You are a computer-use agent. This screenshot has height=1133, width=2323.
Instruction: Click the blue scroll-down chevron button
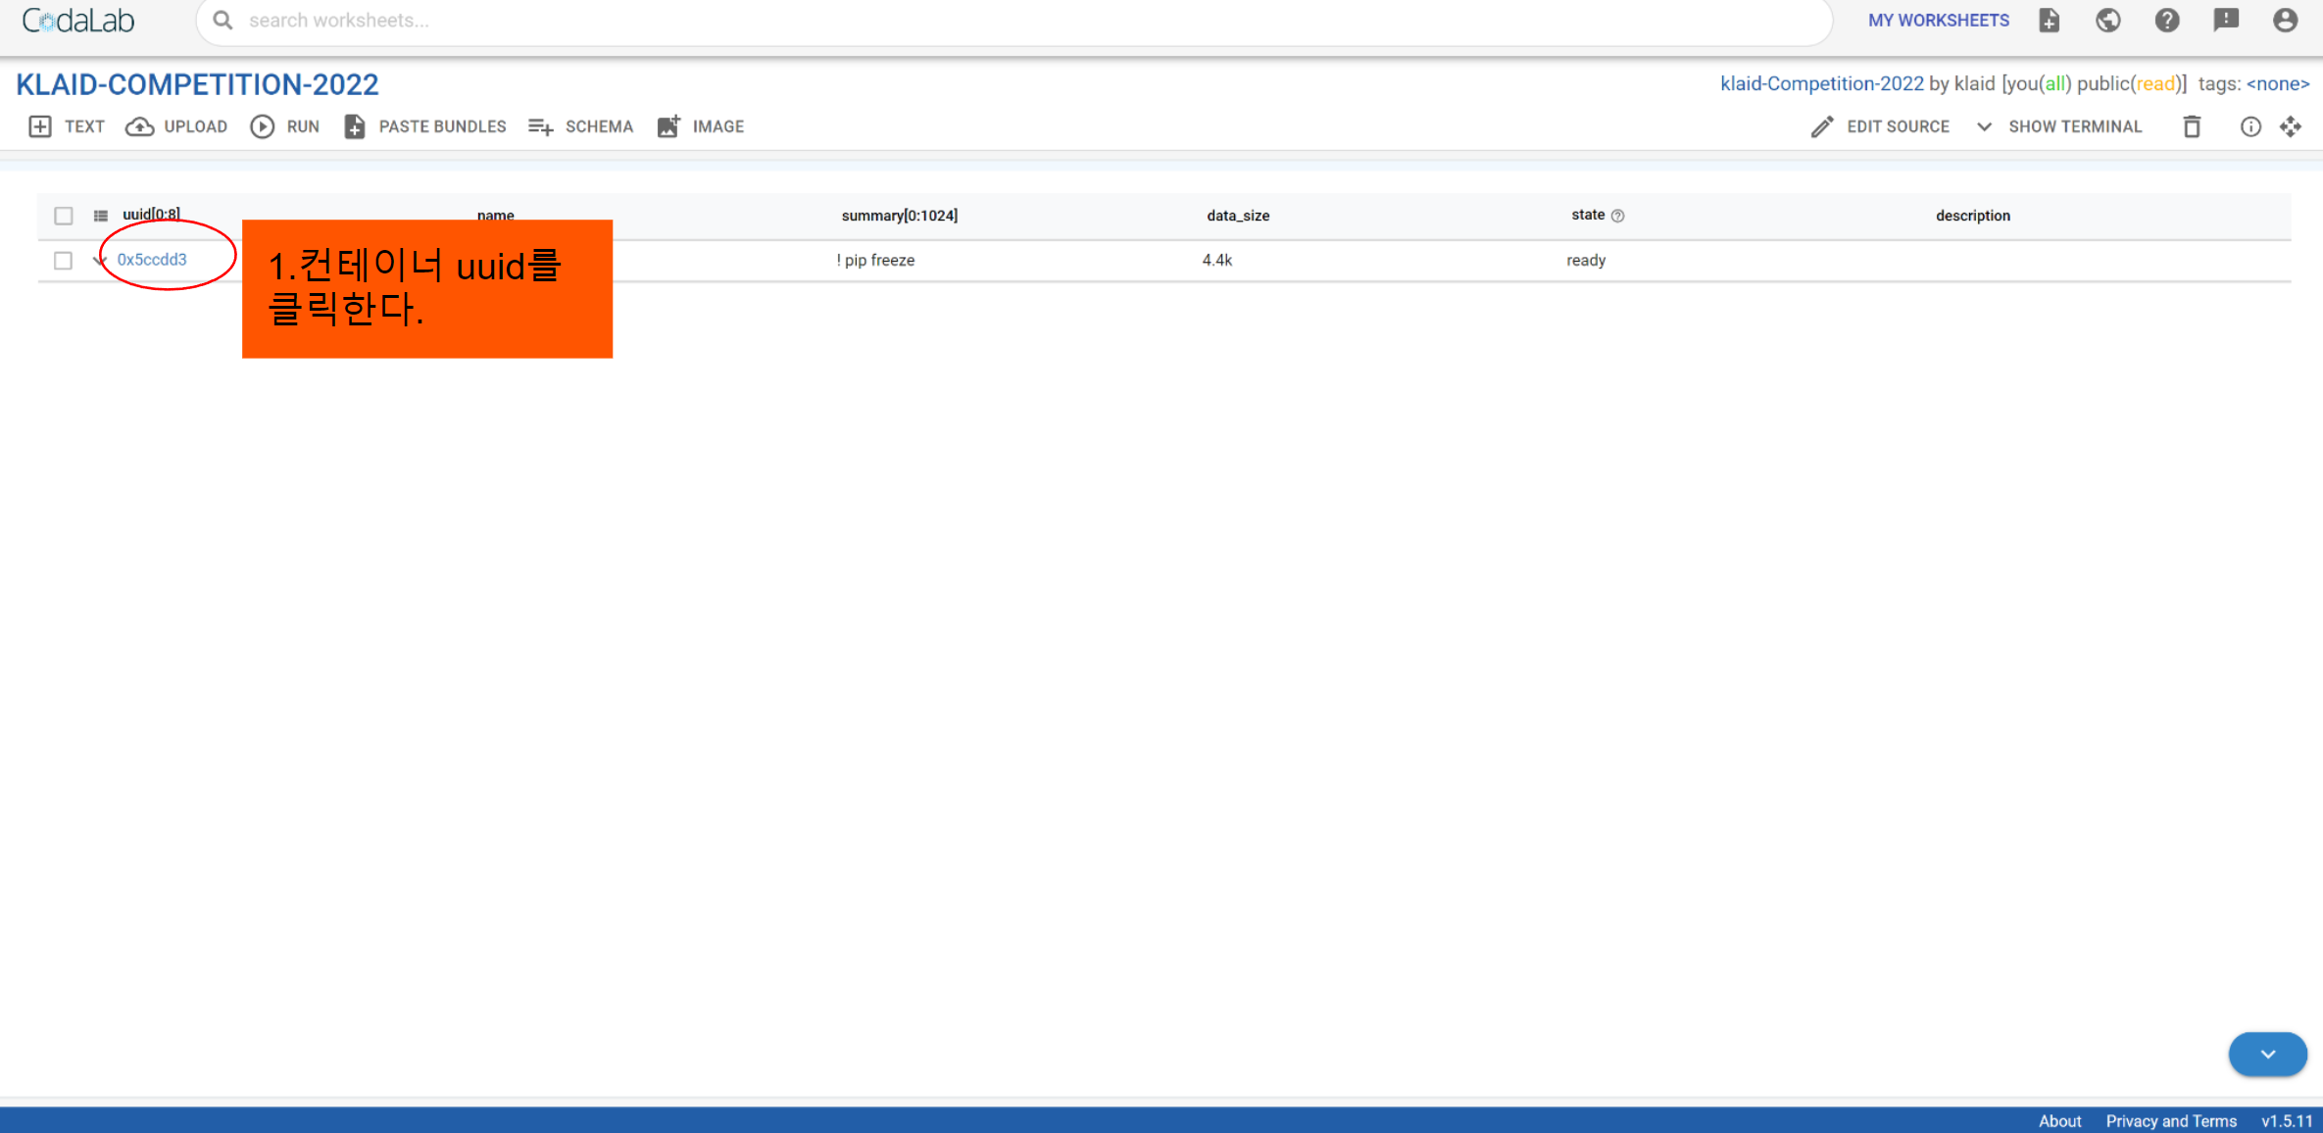pos(2267,1055)
